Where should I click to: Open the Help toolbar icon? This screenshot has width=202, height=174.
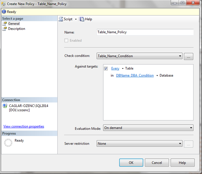(82, 19)
